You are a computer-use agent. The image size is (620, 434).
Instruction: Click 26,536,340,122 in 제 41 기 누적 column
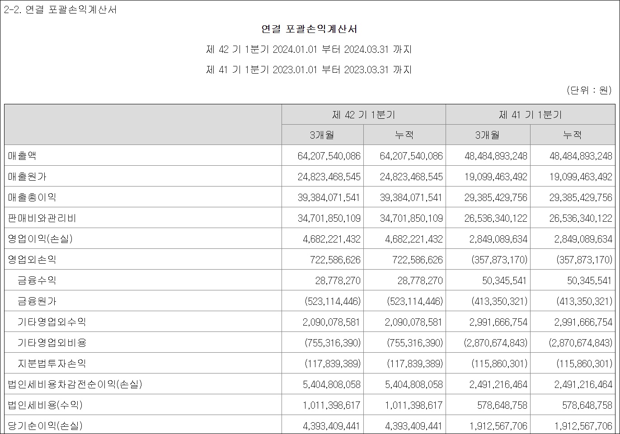click(x=581, y=218)
